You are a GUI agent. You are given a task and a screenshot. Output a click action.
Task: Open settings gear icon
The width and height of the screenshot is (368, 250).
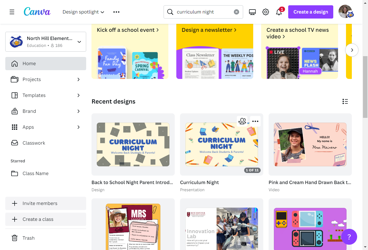(266, 12)
